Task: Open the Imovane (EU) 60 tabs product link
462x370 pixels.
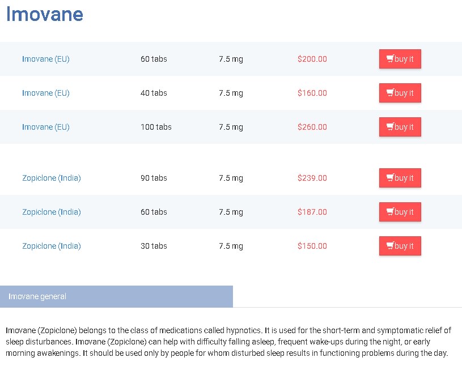Action: point(46,59)
